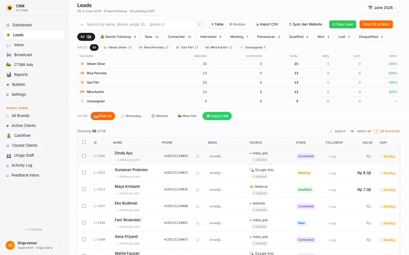Collapse the sidebar

[x=34, y=229]
